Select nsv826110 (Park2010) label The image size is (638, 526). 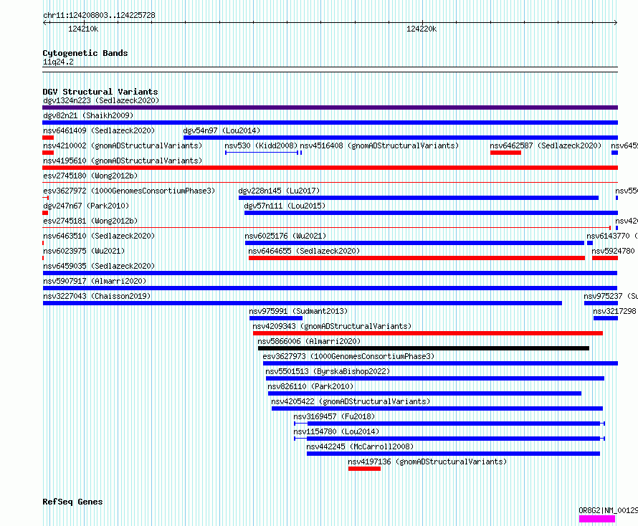pos(311,386)
